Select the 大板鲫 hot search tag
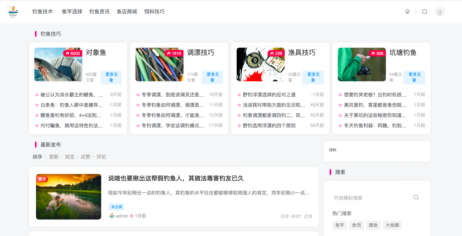Viewport: 462px width, 236px height. pyautogui.click(x=392, y=225)
